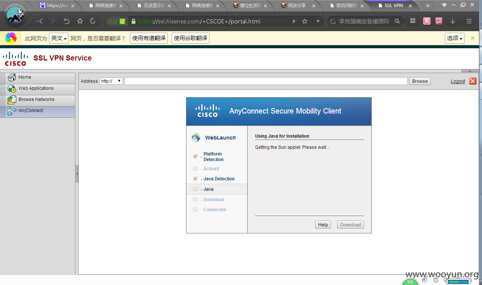Open Web Applications in the sidebar
The width and height of the screenshot is (482, 285).
point(38,89)
